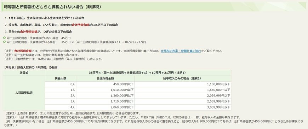The height and width of the screenshot is (129, 308).
Task: Click the 450,000円以下 cell in the table
Action: 105,84
